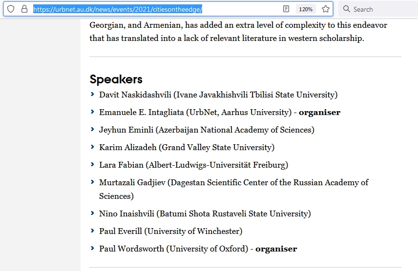Click the magnifier icon in the search box
418x271 pixels.
(346, 9)
